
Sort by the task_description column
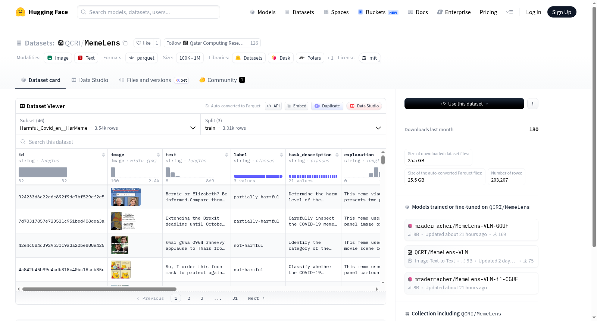click(x=337, y=155)
